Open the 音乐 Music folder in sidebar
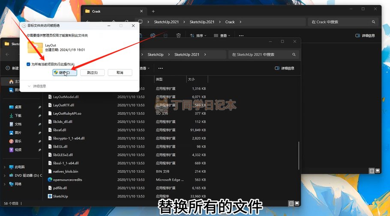390x216 pixels. point(18,141)
